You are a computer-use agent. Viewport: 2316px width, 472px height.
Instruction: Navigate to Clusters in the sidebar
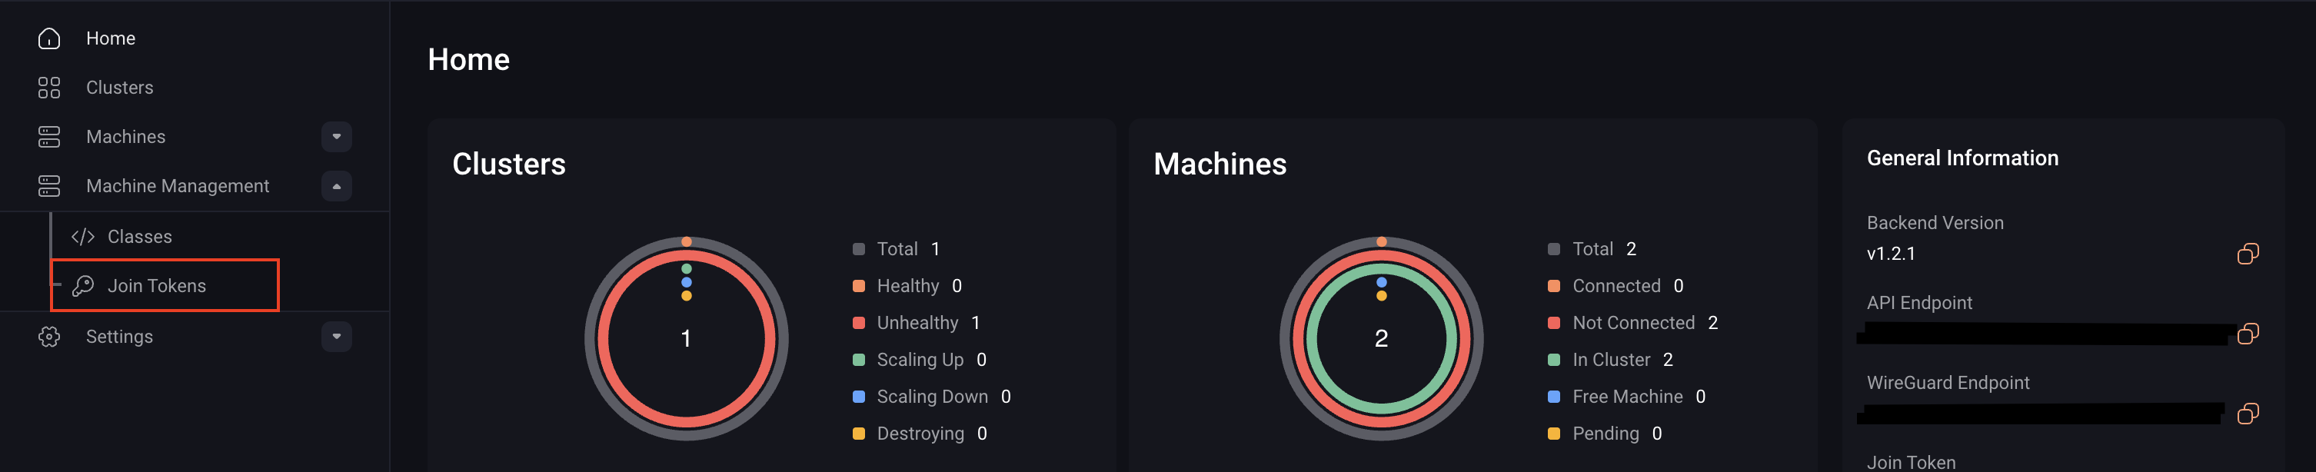120,87
